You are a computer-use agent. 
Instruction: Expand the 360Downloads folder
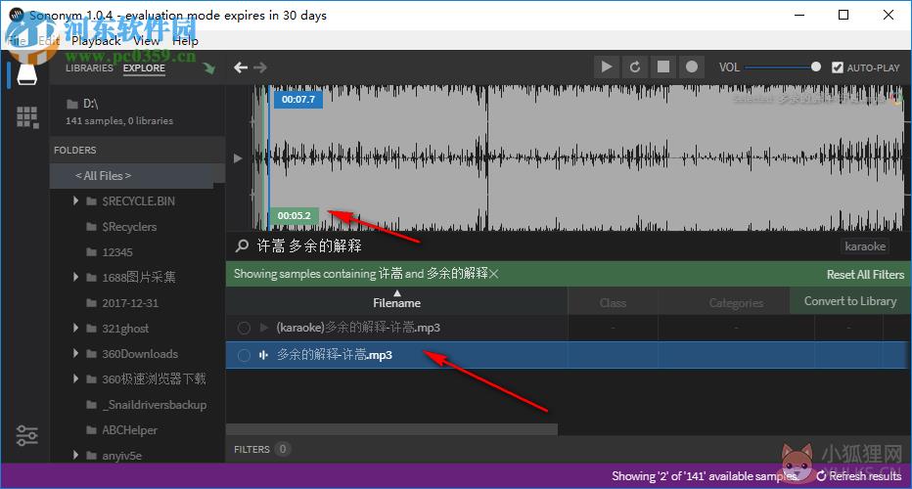(75, 353)
